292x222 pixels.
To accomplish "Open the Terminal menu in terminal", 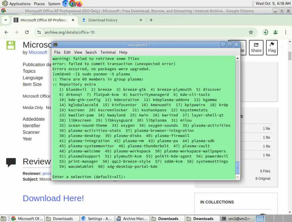I will [108, 53].
